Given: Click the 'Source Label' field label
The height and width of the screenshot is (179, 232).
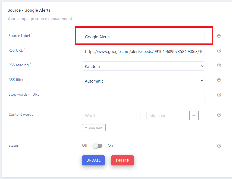Looking at the screenshot, I should pyautogui.click(x=19, y=36).
